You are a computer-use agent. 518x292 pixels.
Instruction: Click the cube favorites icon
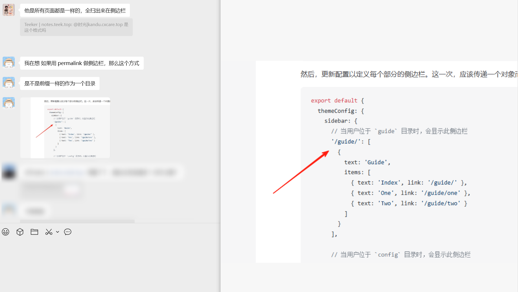20,232
